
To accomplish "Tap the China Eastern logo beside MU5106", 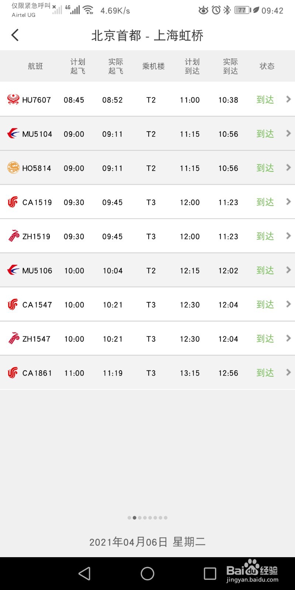I will pos(13,270).
